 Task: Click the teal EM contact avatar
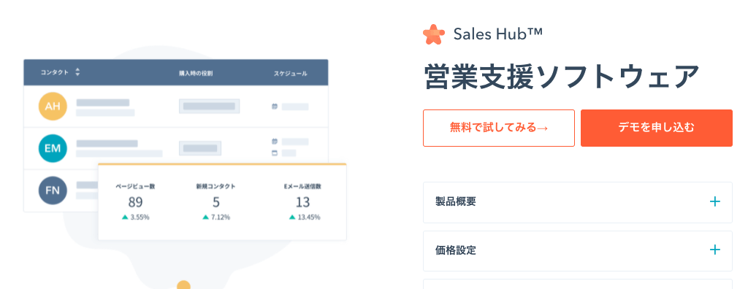[x=53, y=148]
